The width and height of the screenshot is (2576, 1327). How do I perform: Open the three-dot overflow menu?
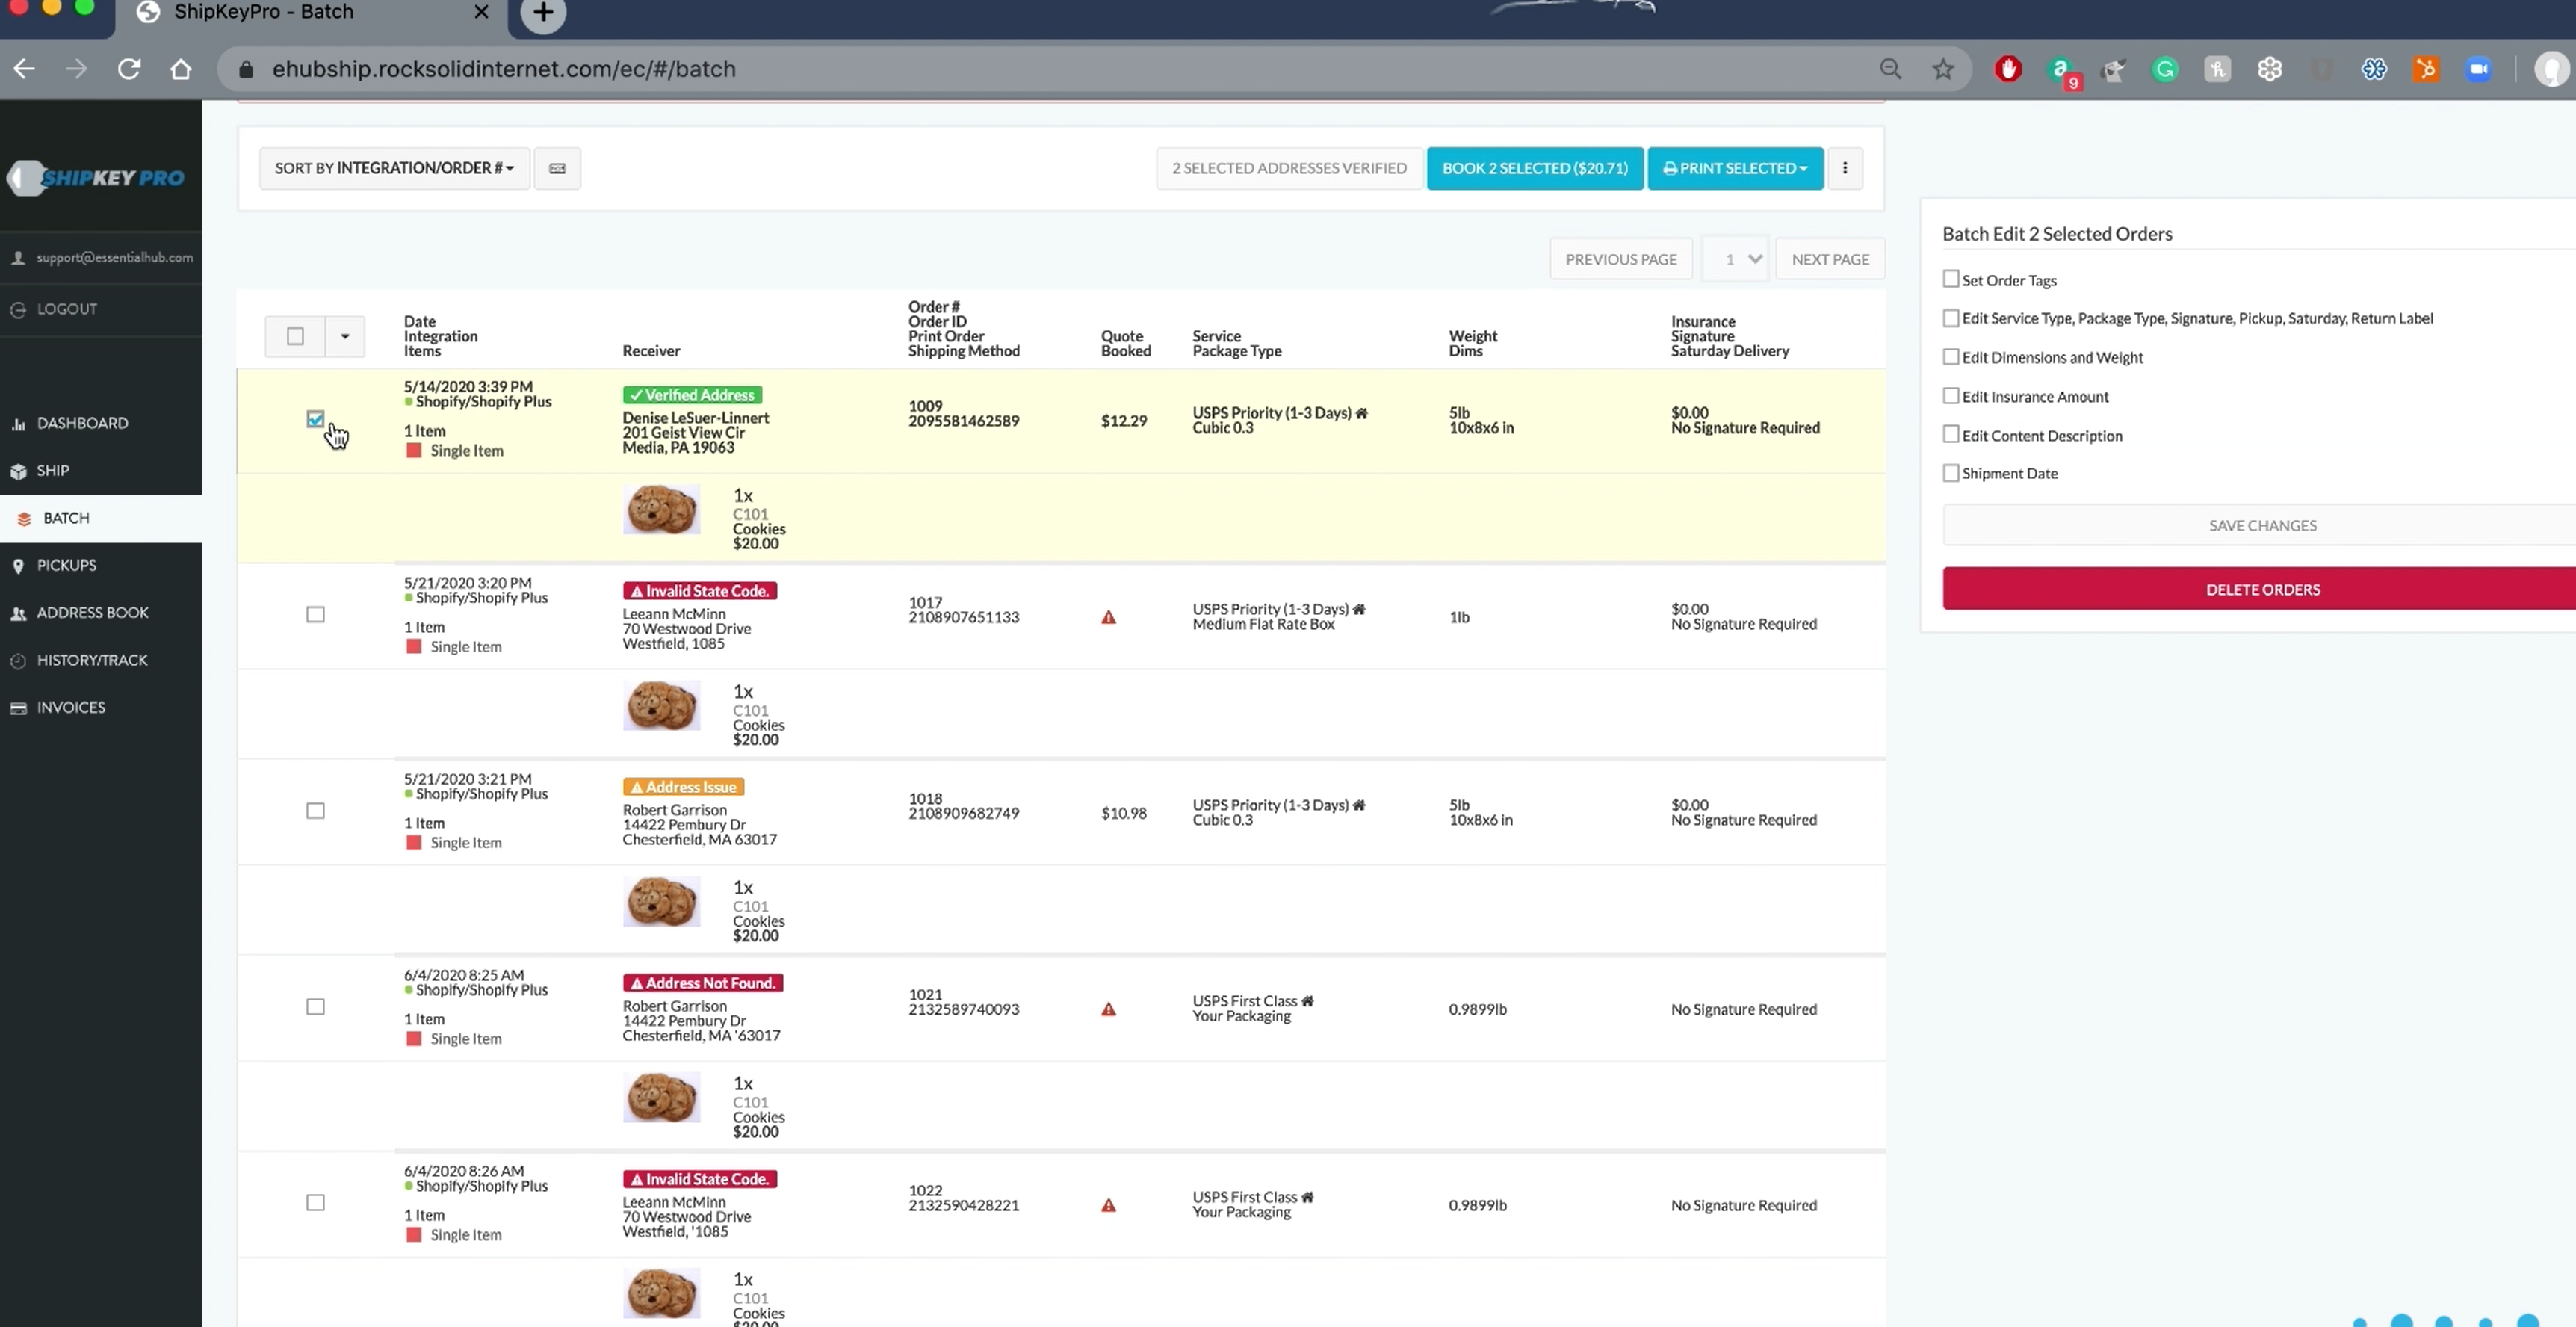[1845, 168]
